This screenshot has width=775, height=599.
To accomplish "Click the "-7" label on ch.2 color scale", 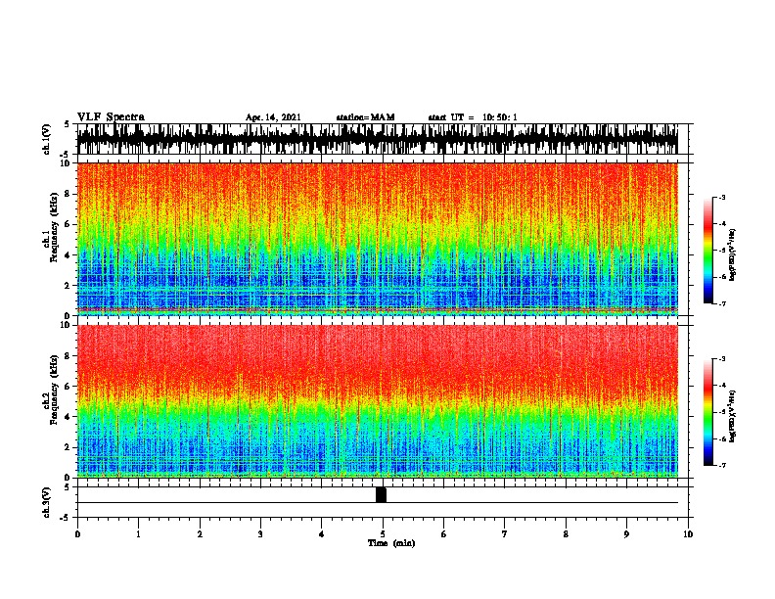I will (x=721, y=466).
